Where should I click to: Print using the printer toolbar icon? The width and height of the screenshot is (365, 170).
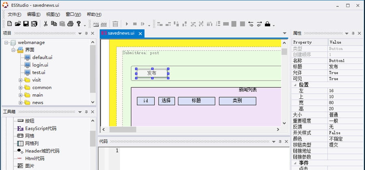(x=70, y=24)
